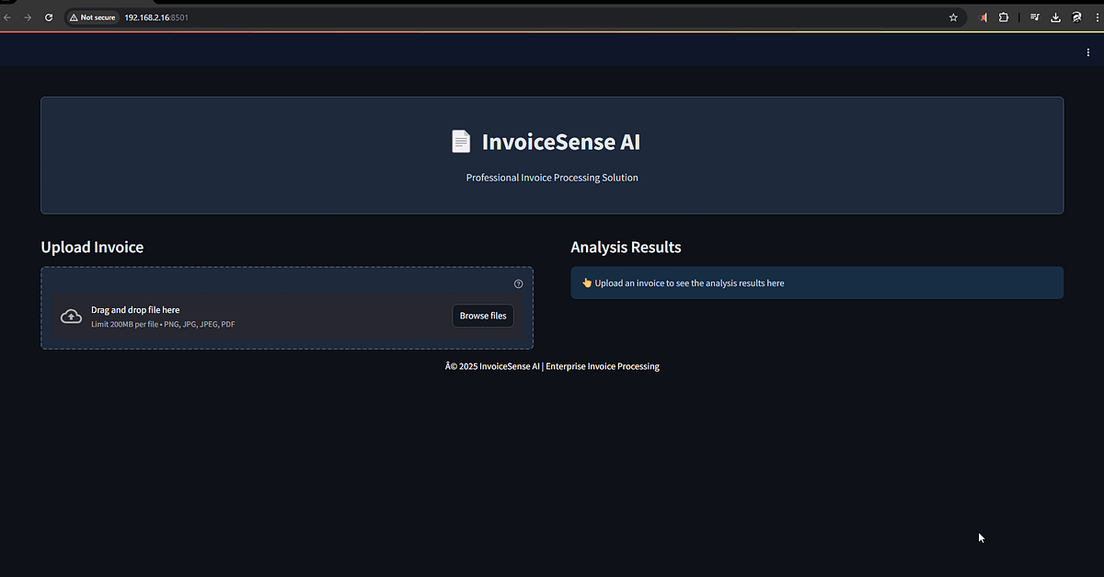The width and height of the screenshot is (1104, 577).
Task: Click the pointing hand emoji in Analysis Results
Action: coord(586,283)
